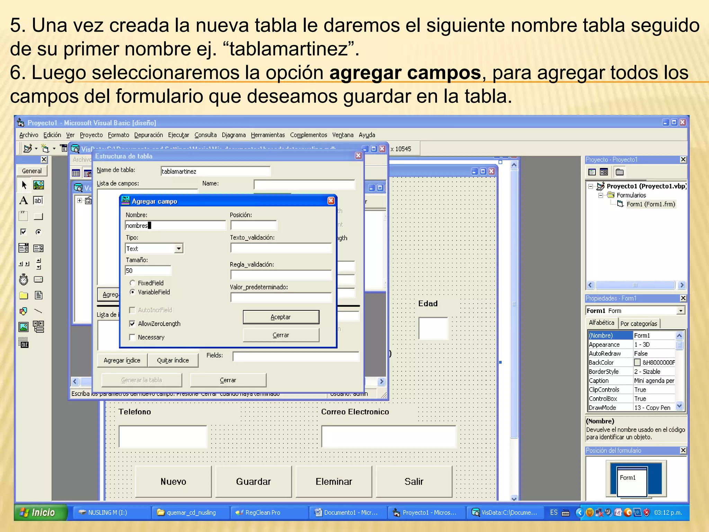The image size is (709, 532).
Task: Switch to RegClean Pro in the taskbar
Action: click(x=269, y=512)
